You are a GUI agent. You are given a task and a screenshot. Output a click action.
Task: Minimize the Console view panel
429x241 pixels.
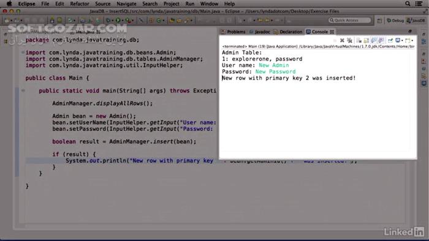(x=410, y=31)
